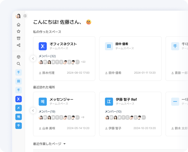Select the blue X space icon in the sidebar
Image resolution: width=188 pixels, height=152 pixels.
(x=18, y=99)
